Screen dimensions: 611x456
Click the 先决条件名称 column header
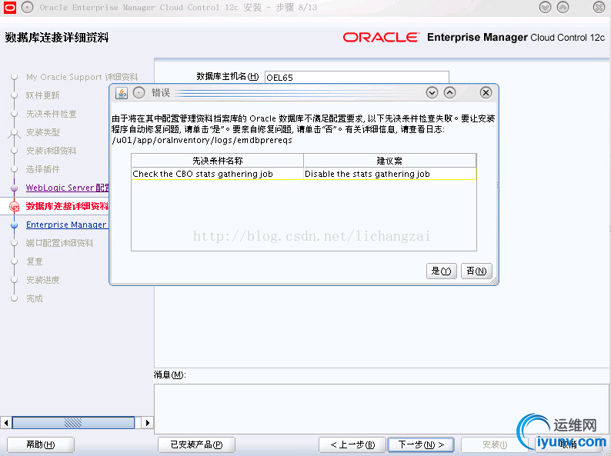[218, 161]
